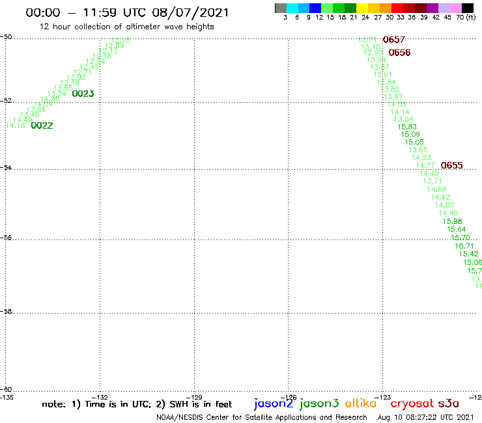Pick the purple swatch in the color scale
This screenshot has height=423, width=482.
pos(432,8)
